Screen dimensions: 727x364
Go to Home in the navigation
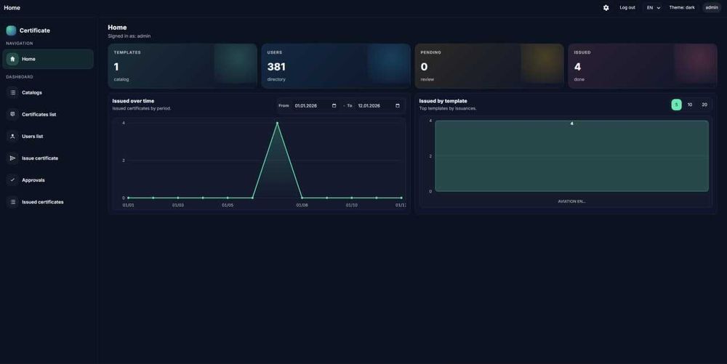[x=48, y=60]
